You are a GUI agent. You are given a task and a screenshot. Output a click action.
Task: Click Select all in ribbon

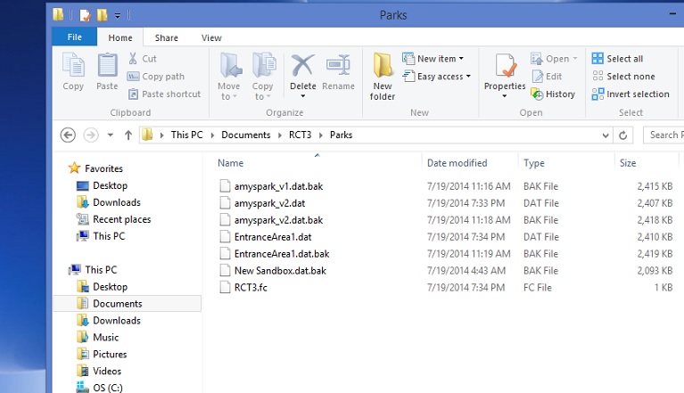pos(616,59)
